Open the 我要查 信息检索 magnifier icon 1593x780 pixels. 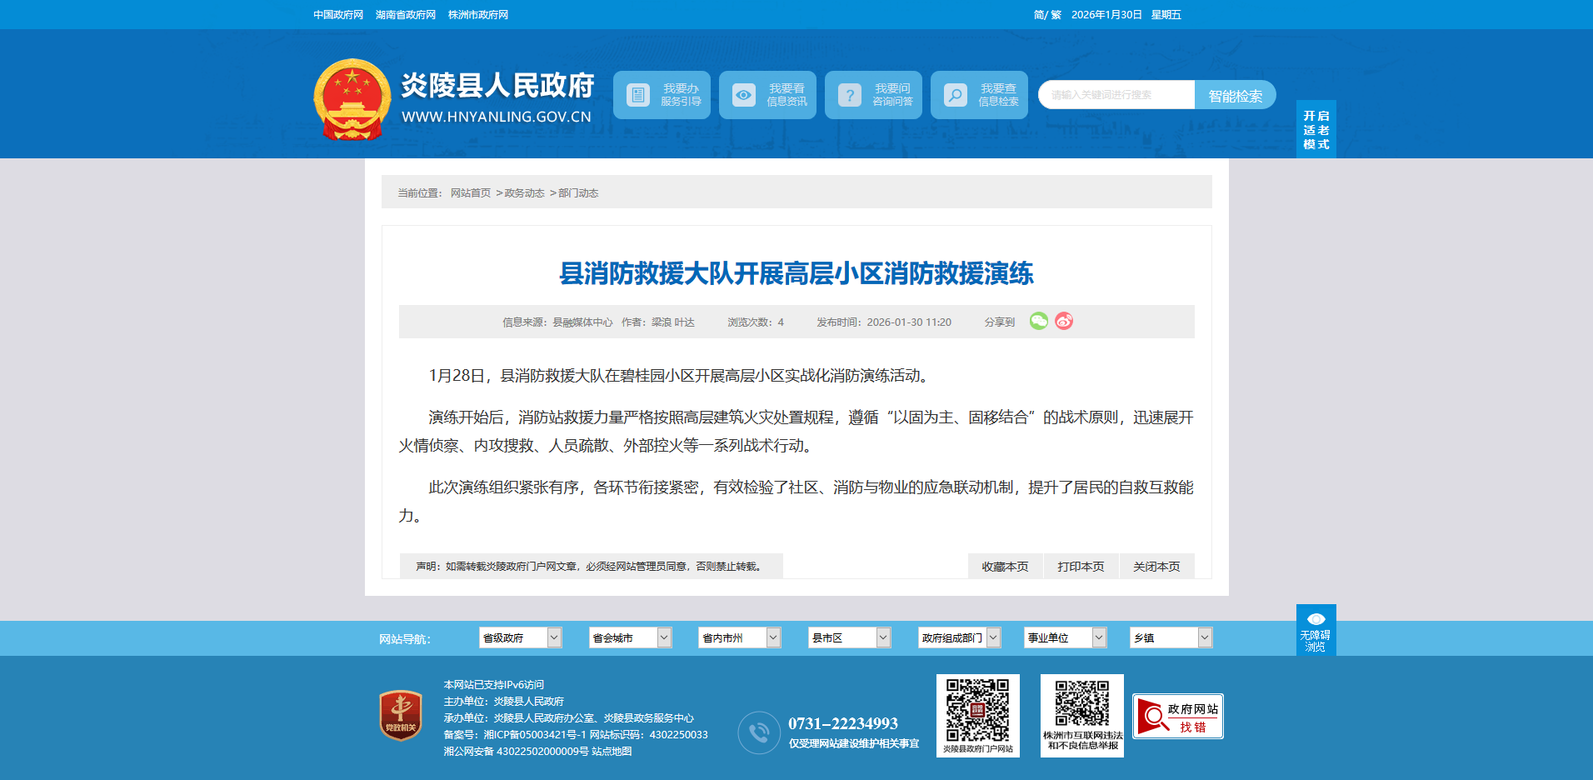pyautogui.click(x=956, y=95)
